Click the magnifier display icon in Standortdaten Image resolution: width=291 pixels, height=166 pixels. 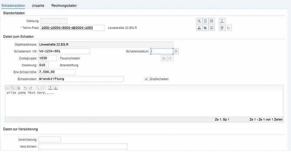(199, 21)
